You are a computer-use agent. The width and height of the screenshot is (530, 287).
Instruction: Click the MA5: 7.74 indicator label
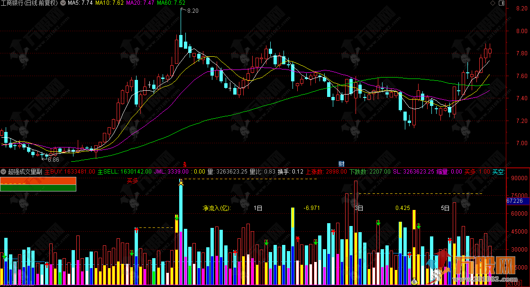pyautogui.click(x=80, y=3)
